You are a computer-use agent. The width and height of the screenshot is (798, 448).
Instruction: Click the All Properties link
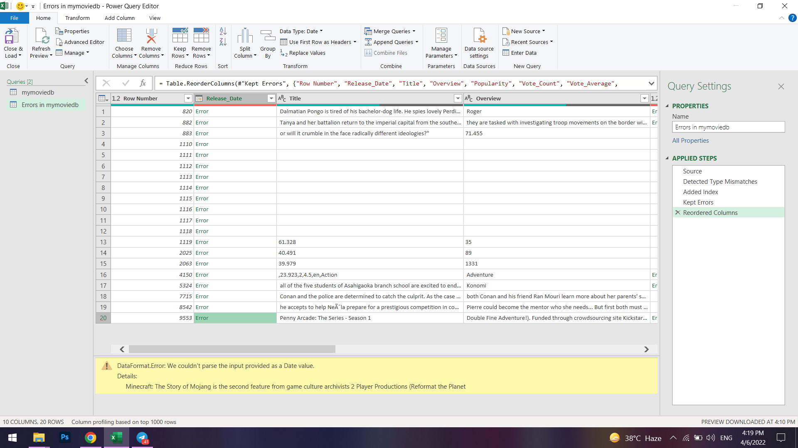point(690,140)
